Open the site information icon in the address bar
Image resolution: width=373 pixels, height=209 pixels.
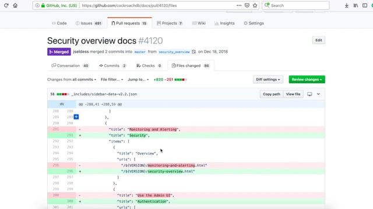tap(37, 5)
